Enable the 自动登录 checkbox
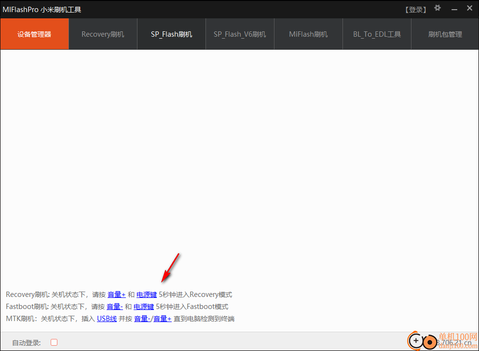The image size is (479, 351). (x=54, y=342)
